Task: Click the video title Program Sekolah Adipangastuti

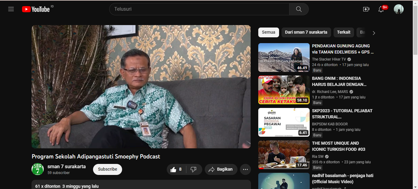Action: coord(96,157)
